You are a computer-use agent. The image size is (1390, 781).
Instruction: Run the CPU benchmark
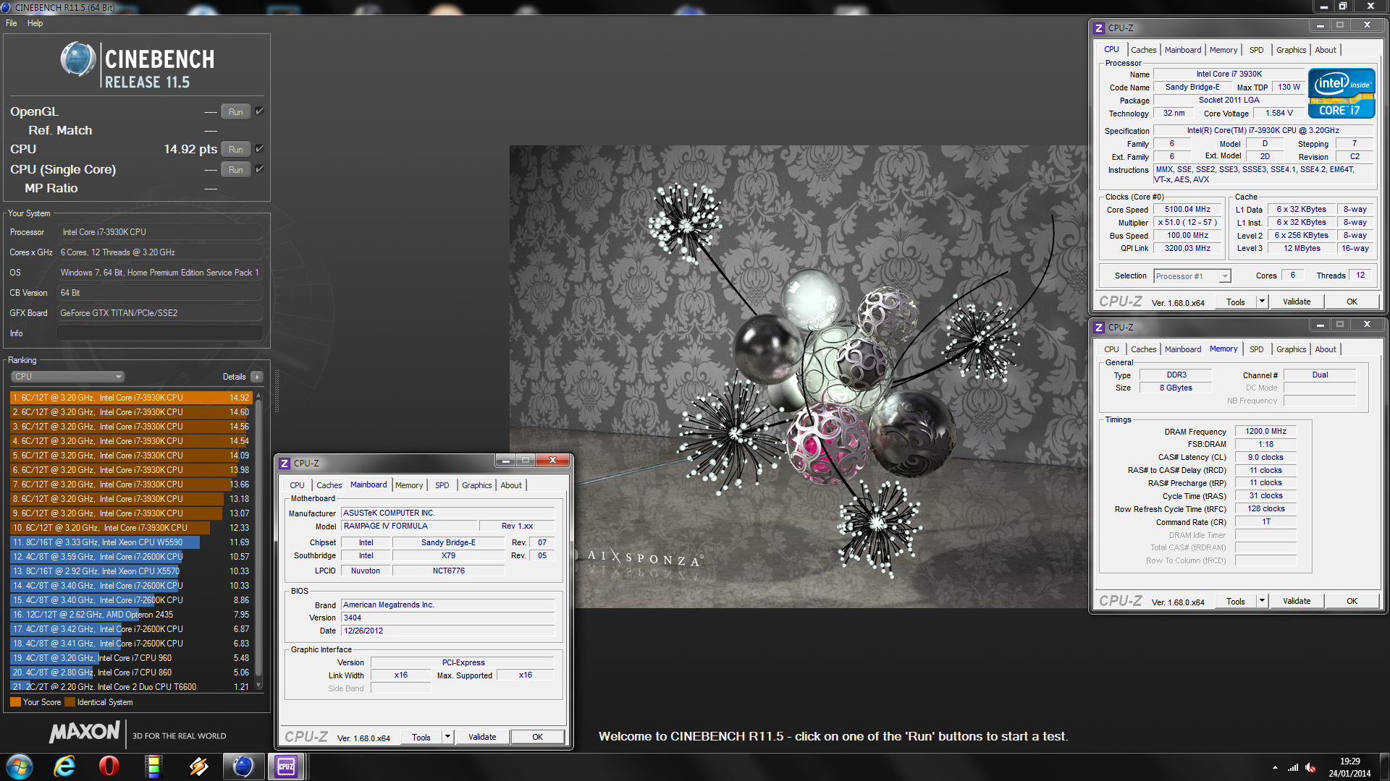pos(236,150)
